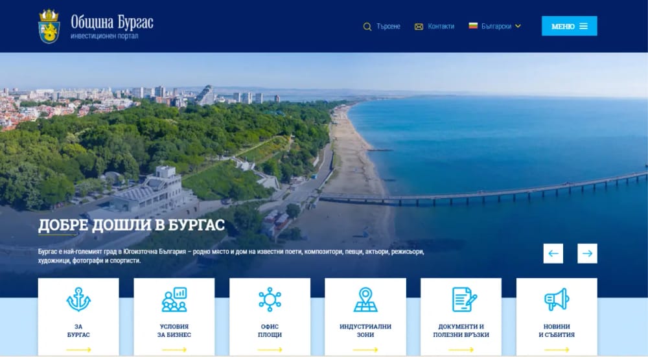The image size is (648, 357).
Task: Click the business people chart icon
Action: (x=174, y=299)
